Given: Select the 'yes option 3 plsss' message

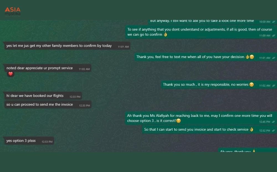Looking at the screenshot, I should (x=29, y=141).
